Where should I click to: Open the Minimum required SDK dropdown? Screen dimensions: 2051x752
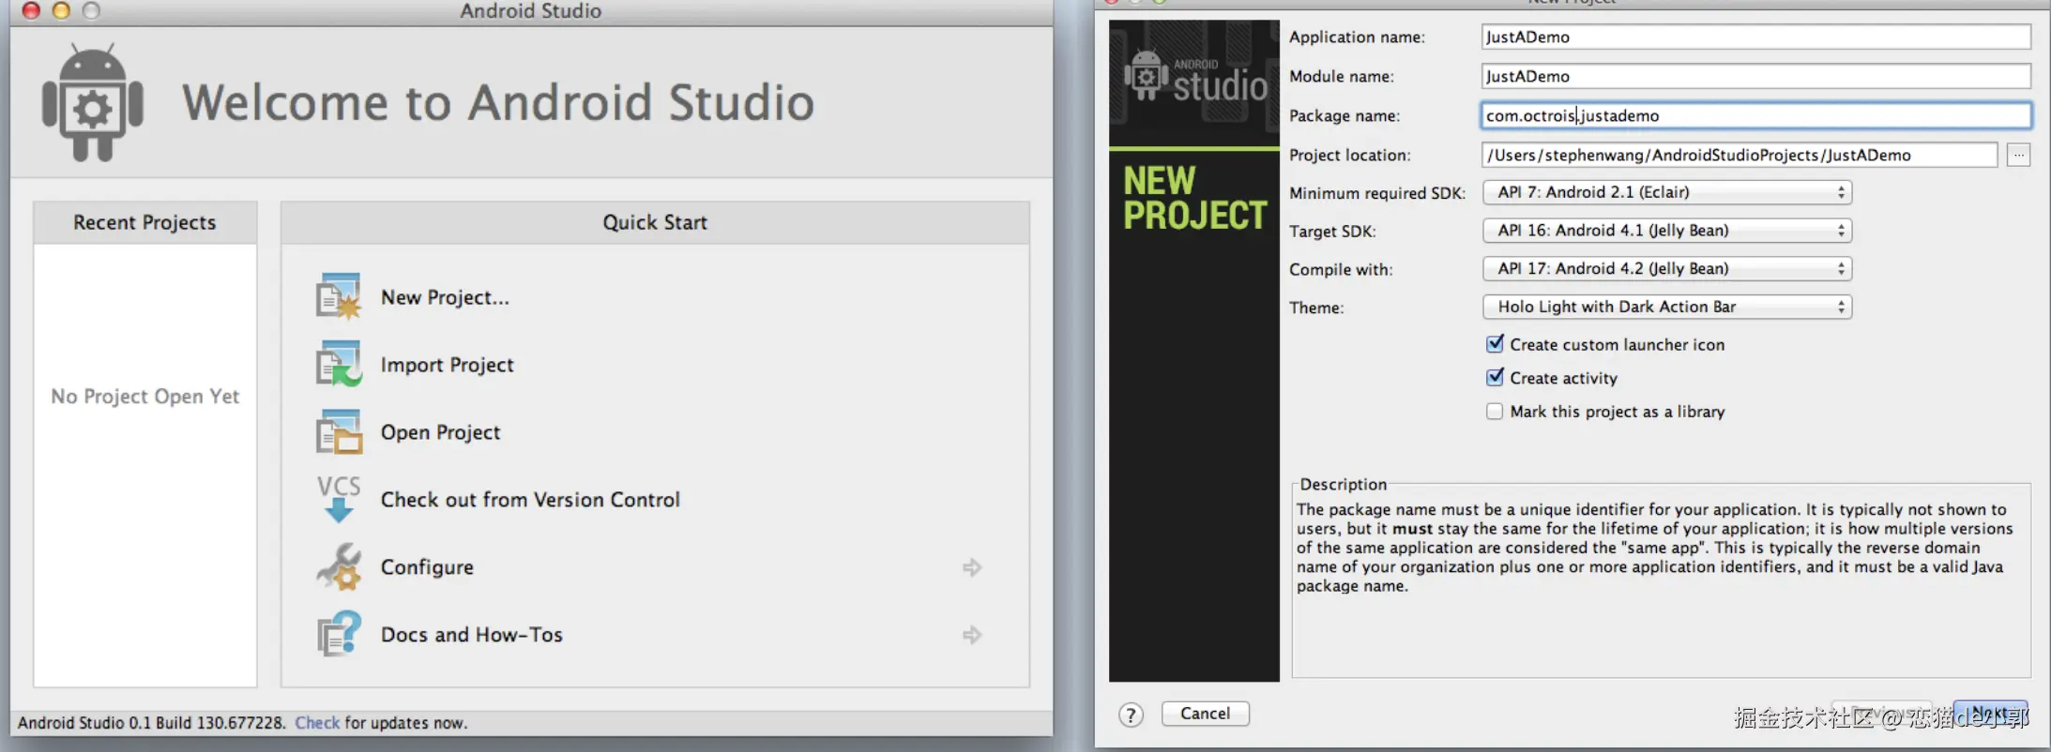[1666, 192]
